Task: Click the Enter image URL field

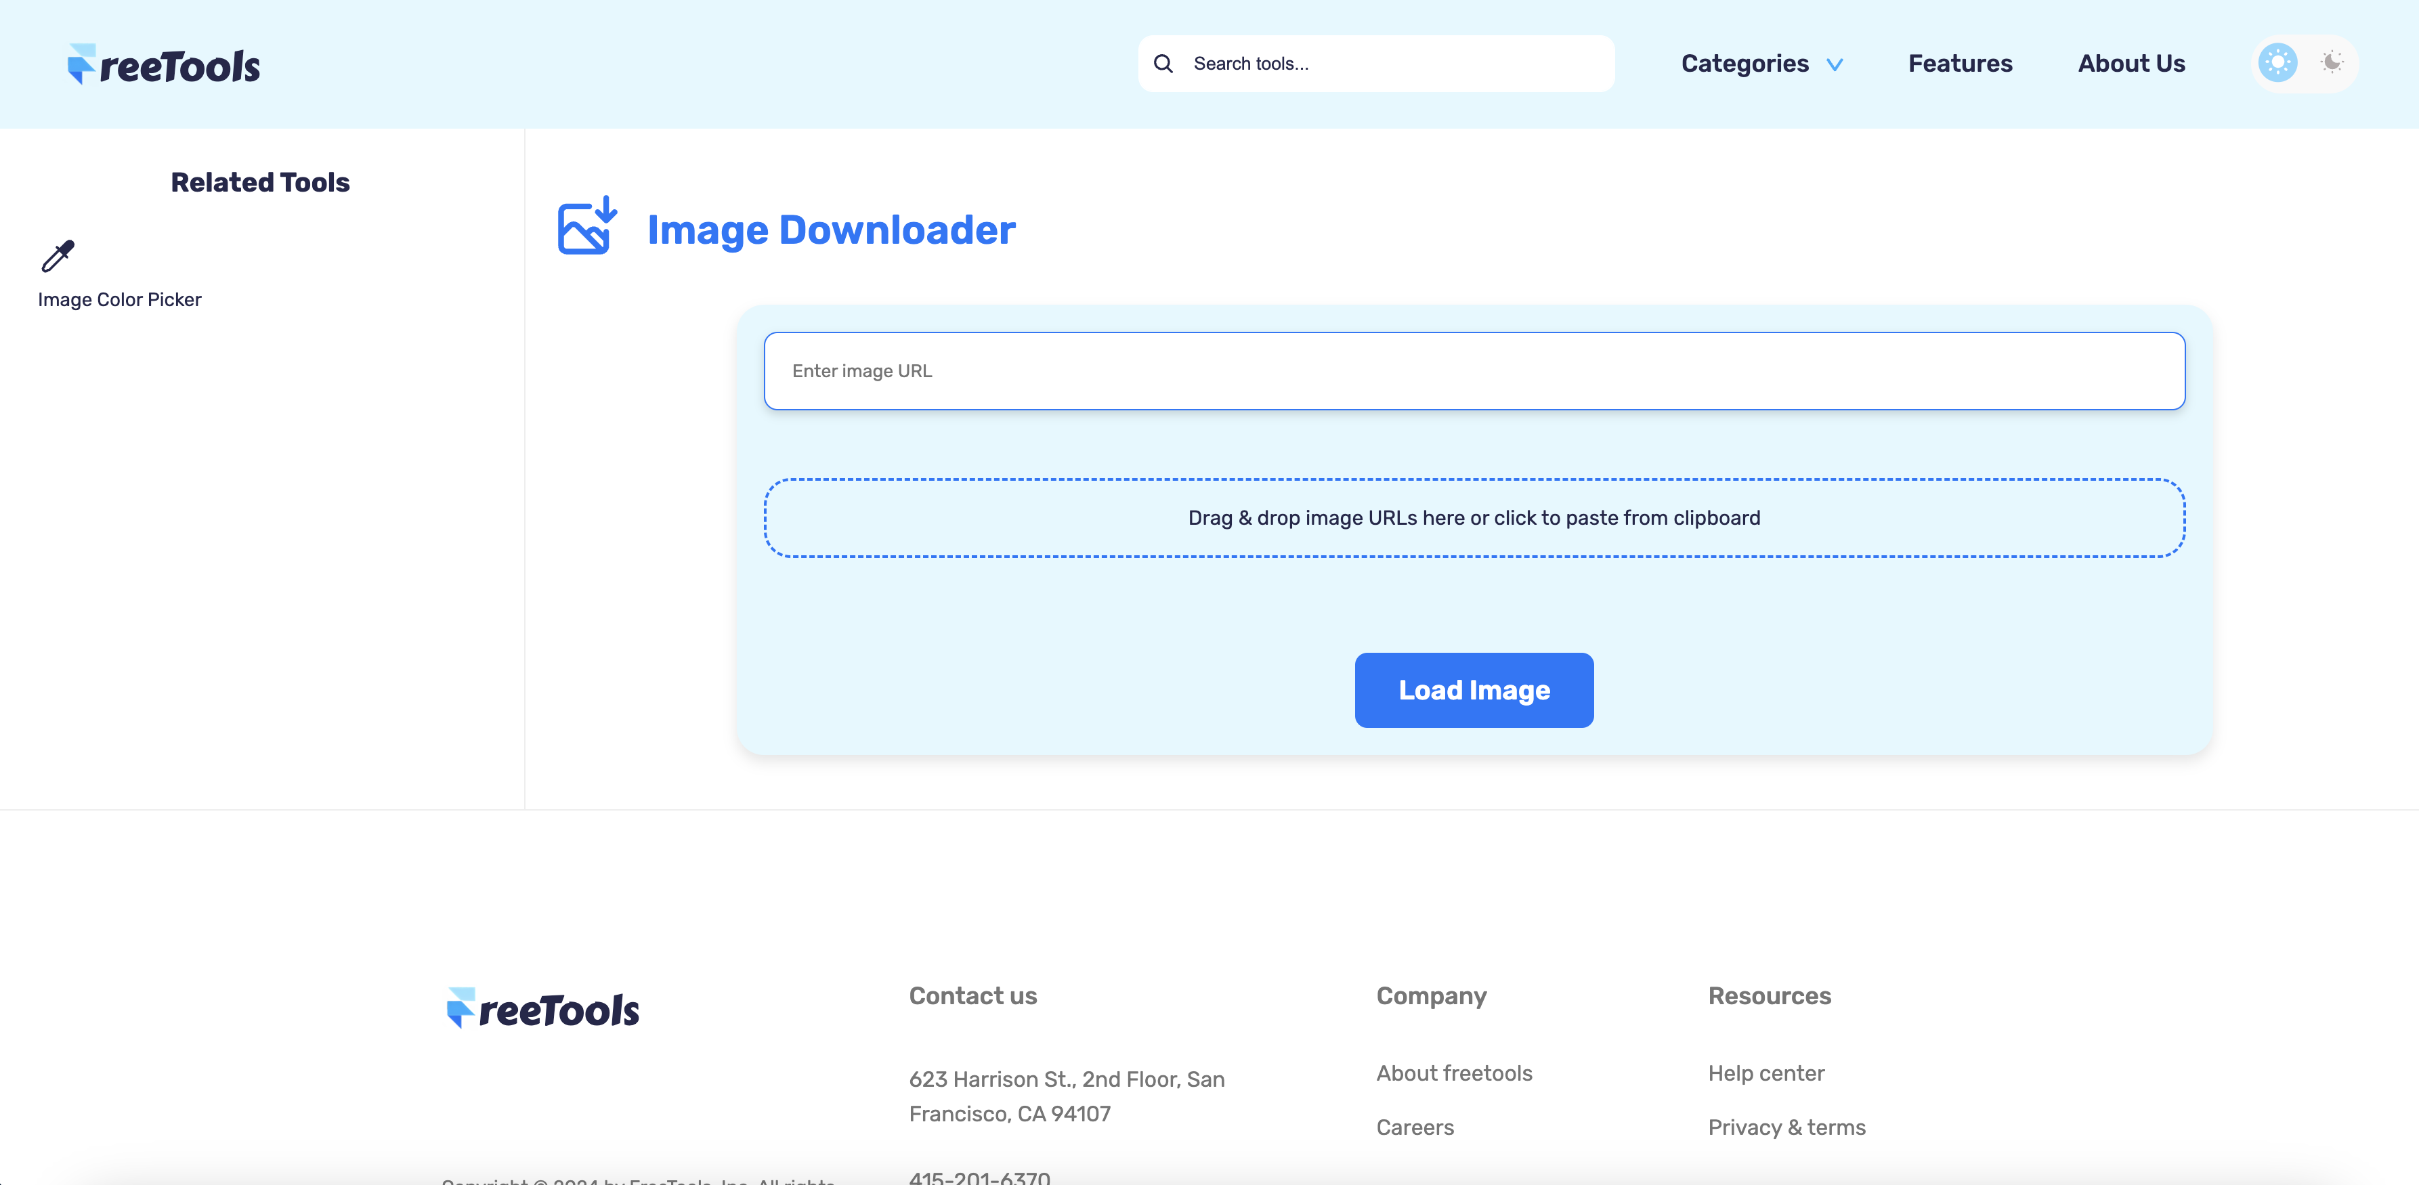Action: (x=1474, y=371)
